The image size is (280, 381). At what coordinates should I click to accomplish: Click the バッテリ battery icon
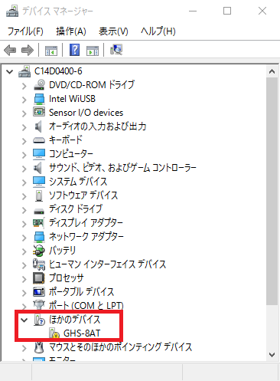39,251
